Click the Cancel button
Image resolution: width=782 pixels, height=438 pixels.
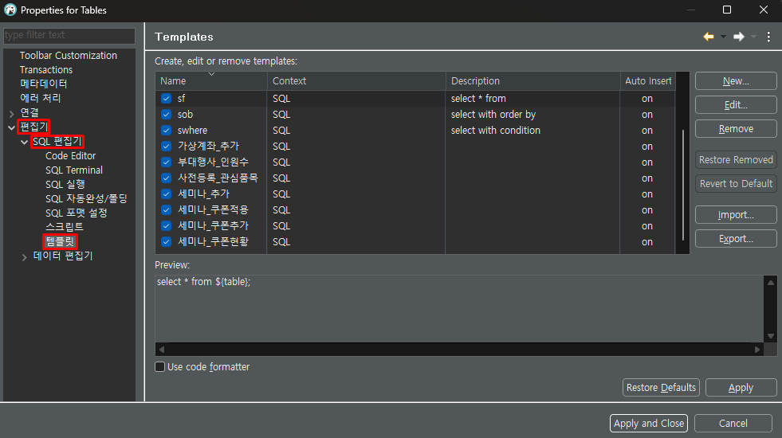(x=733, y=424)
